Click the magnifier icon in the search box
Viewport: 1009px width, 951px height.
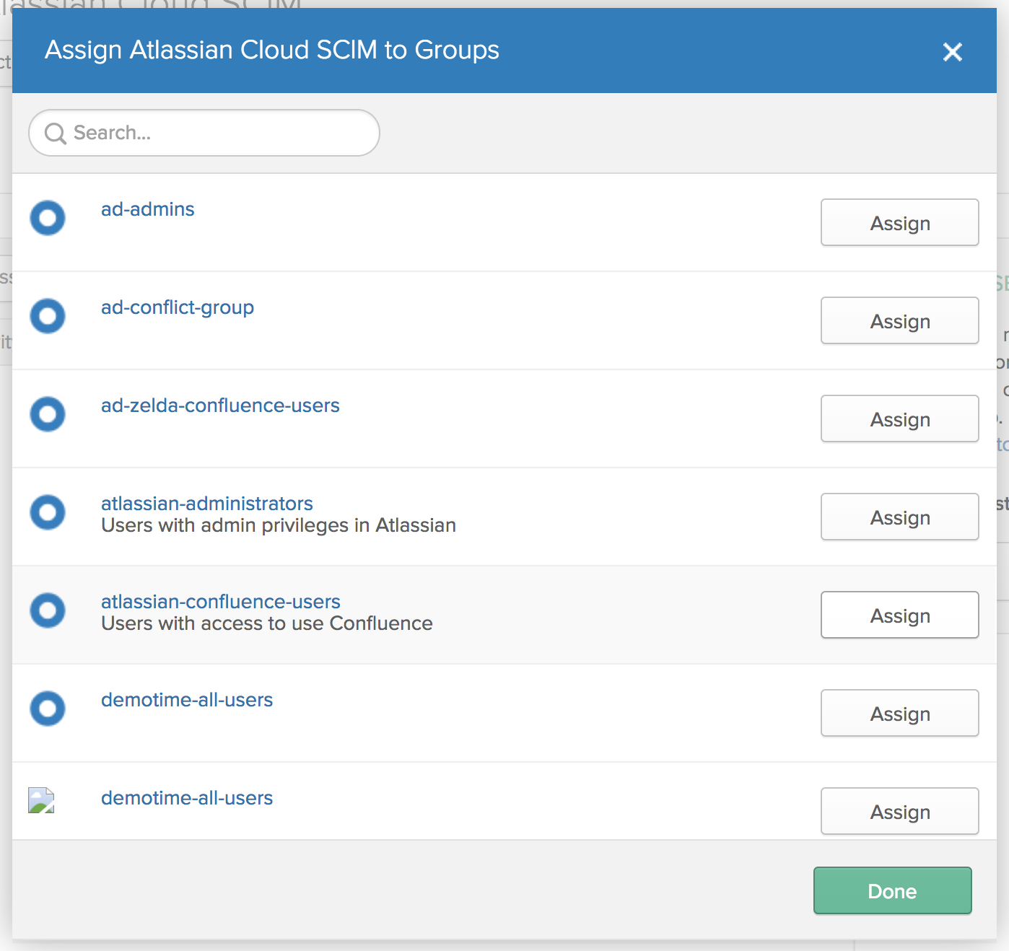click(56, 133)
